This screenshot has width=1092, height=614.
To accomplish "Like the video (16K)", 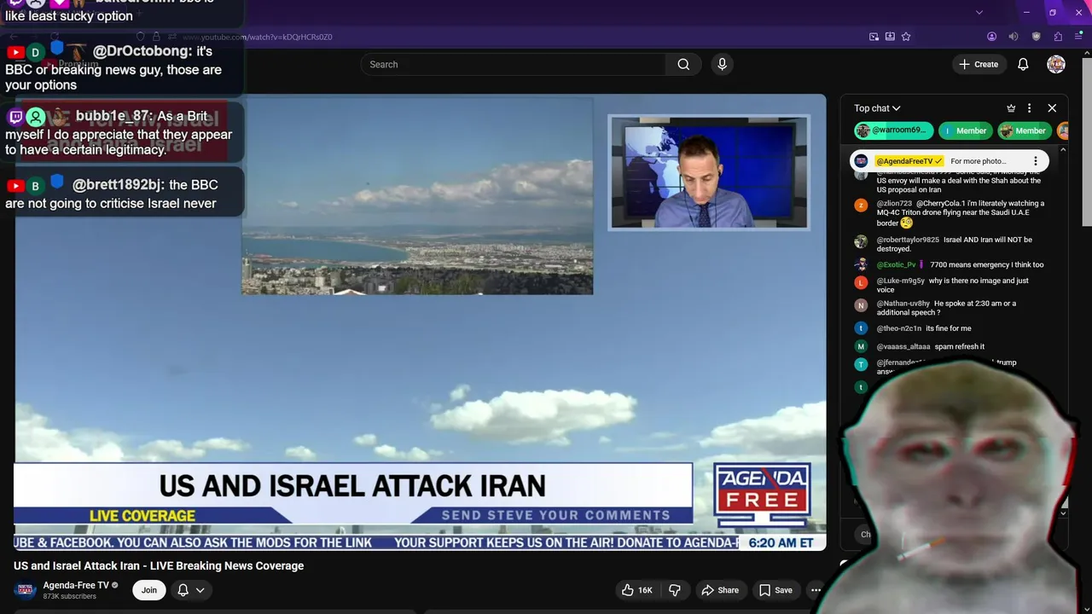I will [x=637, y=590].
